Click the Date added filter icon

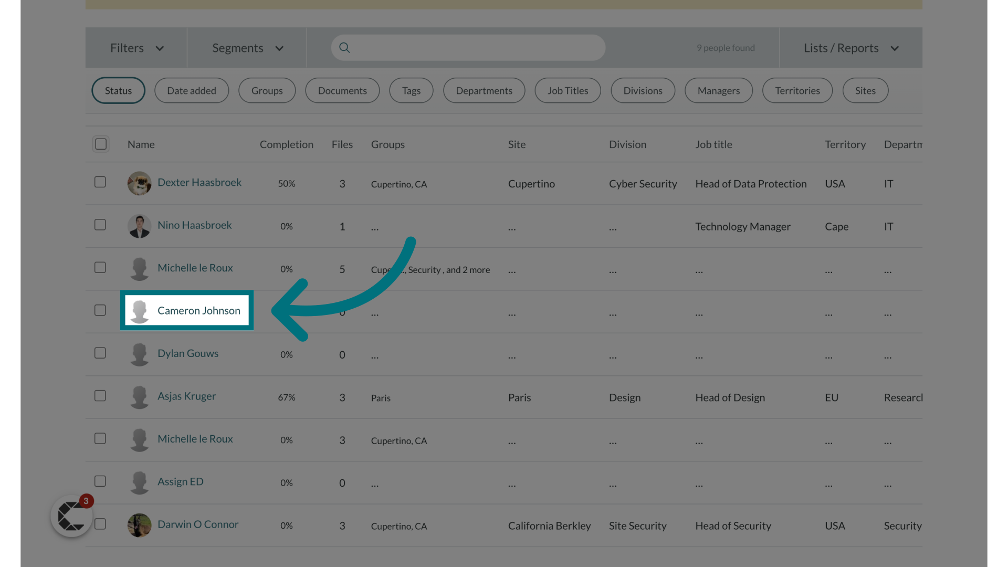pyautogui.click(x=192, y=90)
